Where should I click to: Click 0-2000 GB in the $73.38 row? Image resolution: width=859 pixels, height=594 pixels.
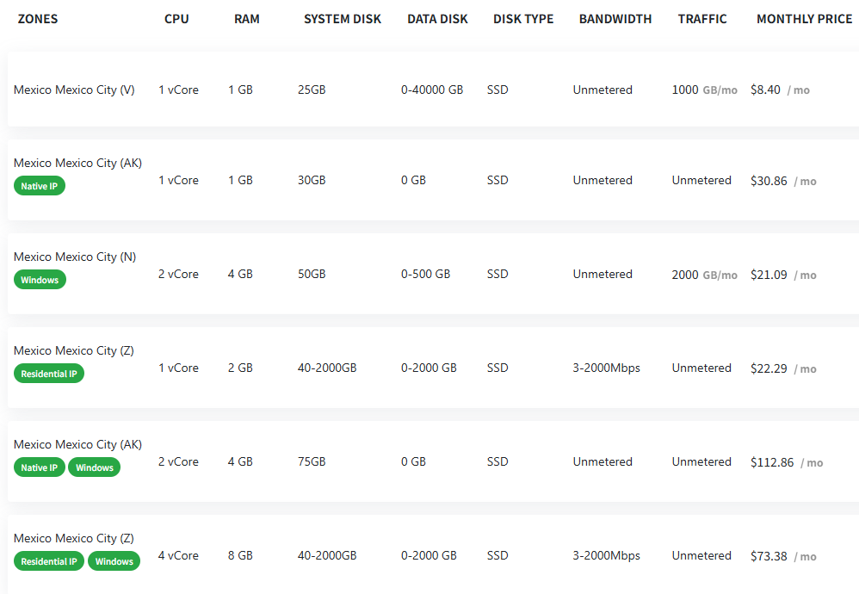click(429, 555)
